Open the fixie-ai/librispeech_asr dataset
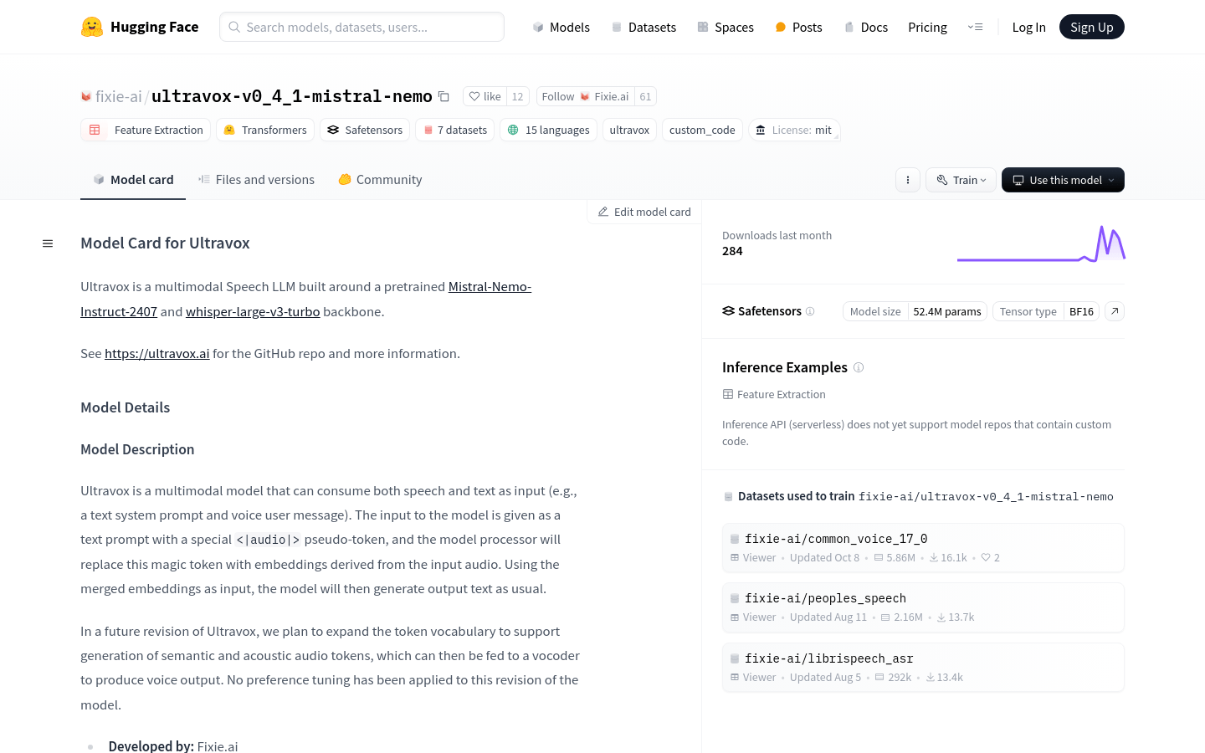 pos(923,668)
